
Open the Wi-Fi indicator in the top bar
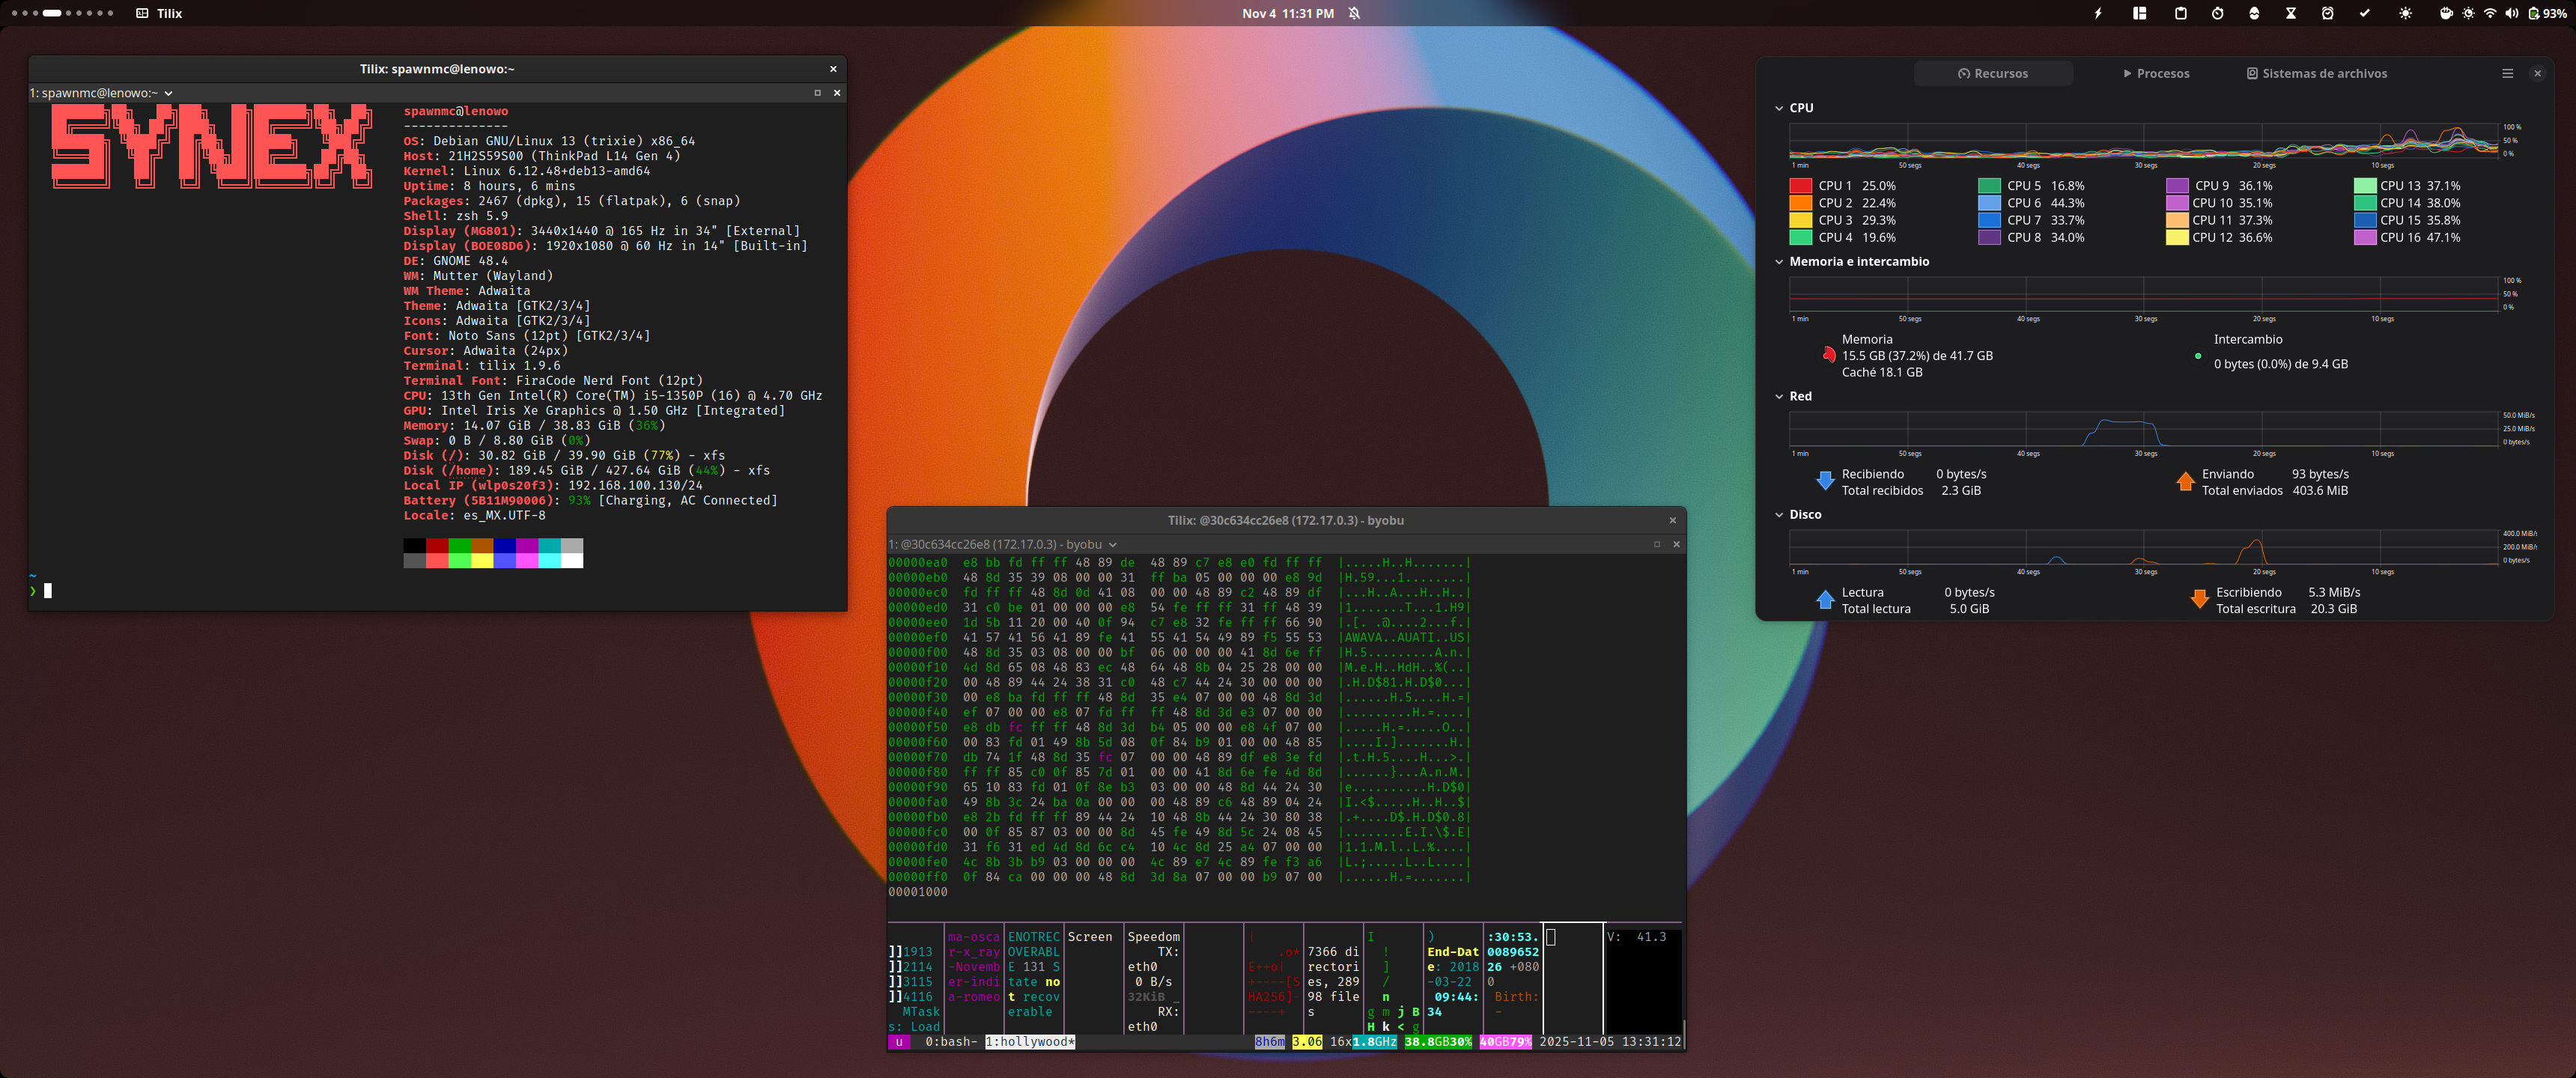pyautogui.click(x=2490, y=14)
